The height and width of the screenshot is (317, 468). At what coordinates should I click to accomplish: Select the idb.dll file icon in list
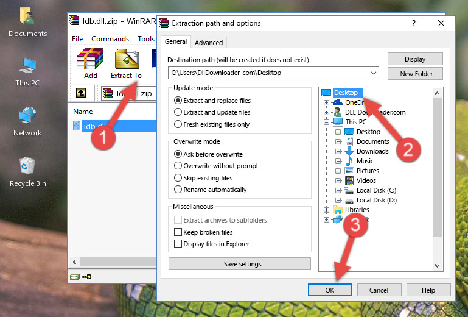coord(77,126)
